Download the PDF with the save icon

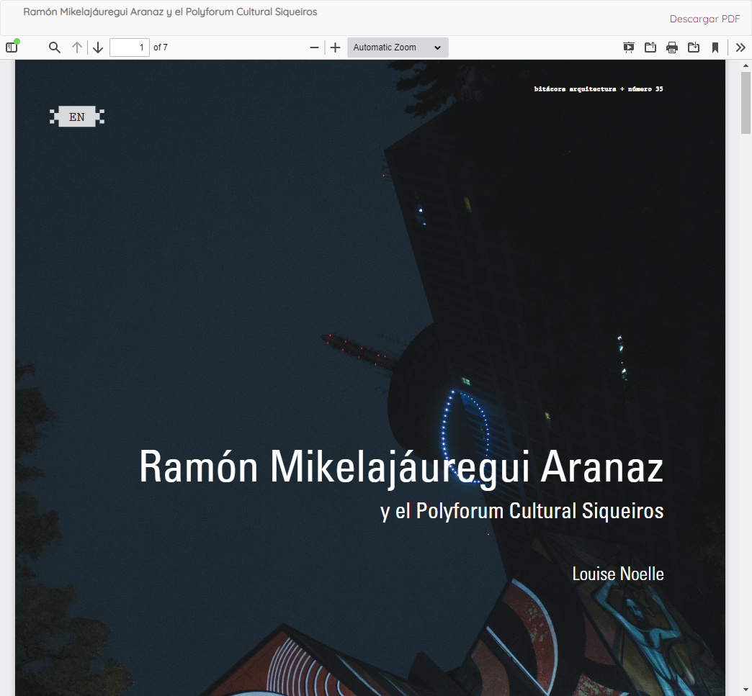pos(694,48)
